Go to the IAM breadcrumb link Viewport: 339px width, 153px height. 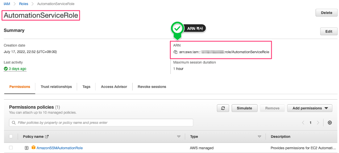7,4
